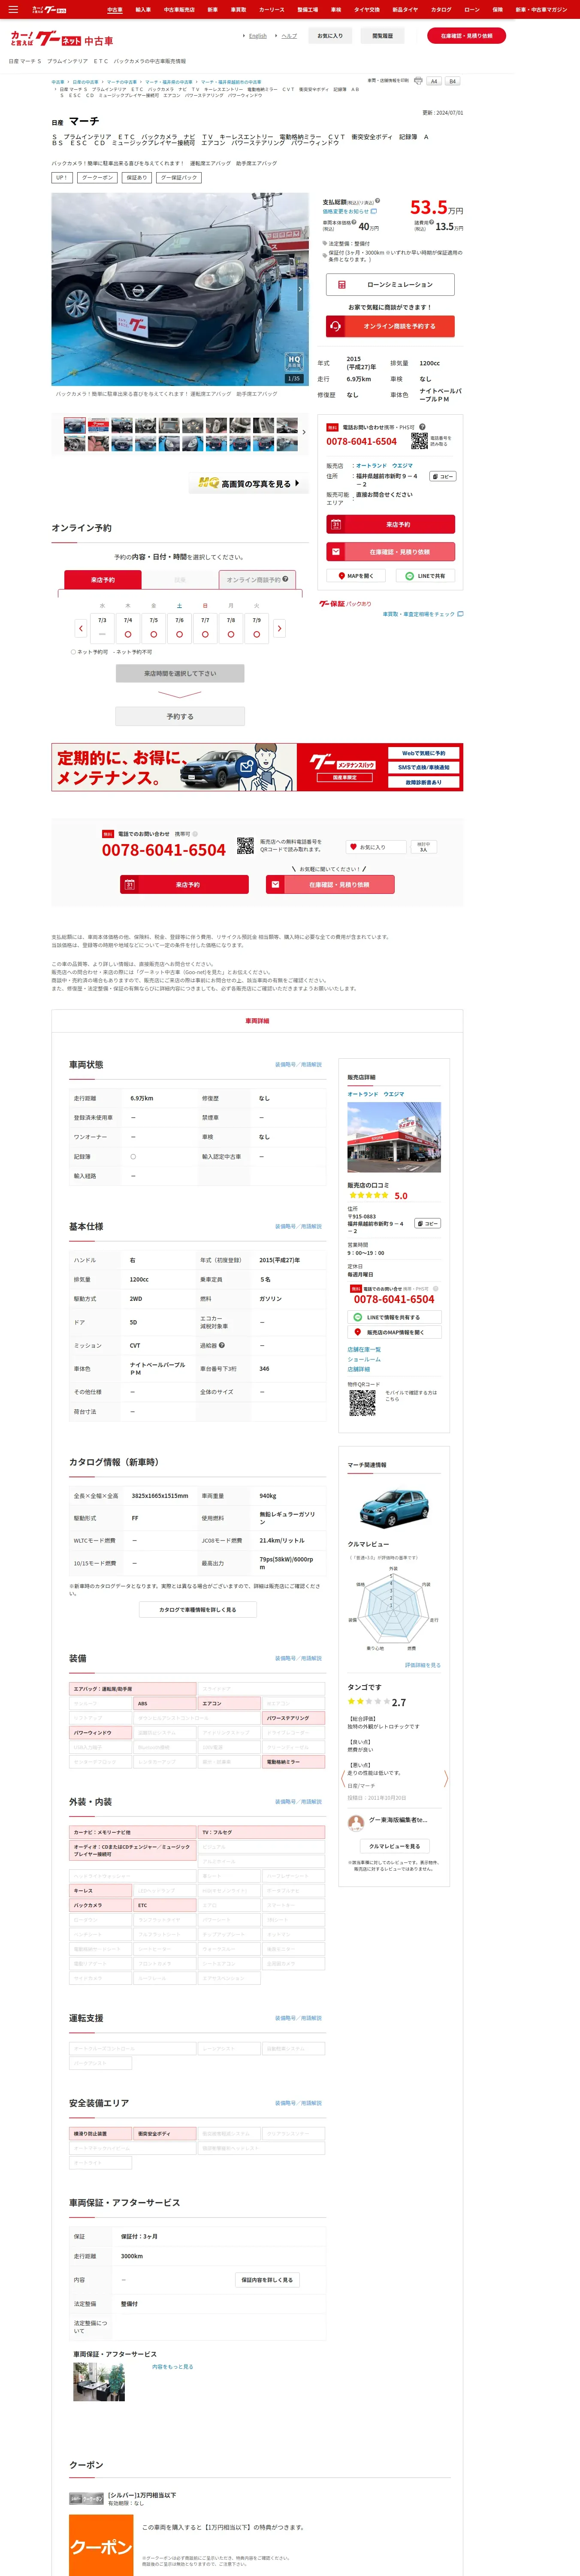This screenshot has height=2576, width=580.
Task: Toggle the heart お気に入り button
Action: [376, 847]
